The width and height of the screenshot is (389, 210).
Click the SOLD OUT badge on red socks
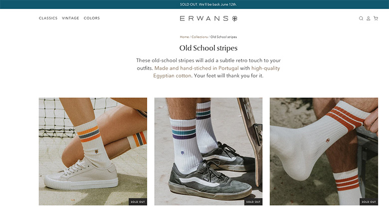pos(369,202)
